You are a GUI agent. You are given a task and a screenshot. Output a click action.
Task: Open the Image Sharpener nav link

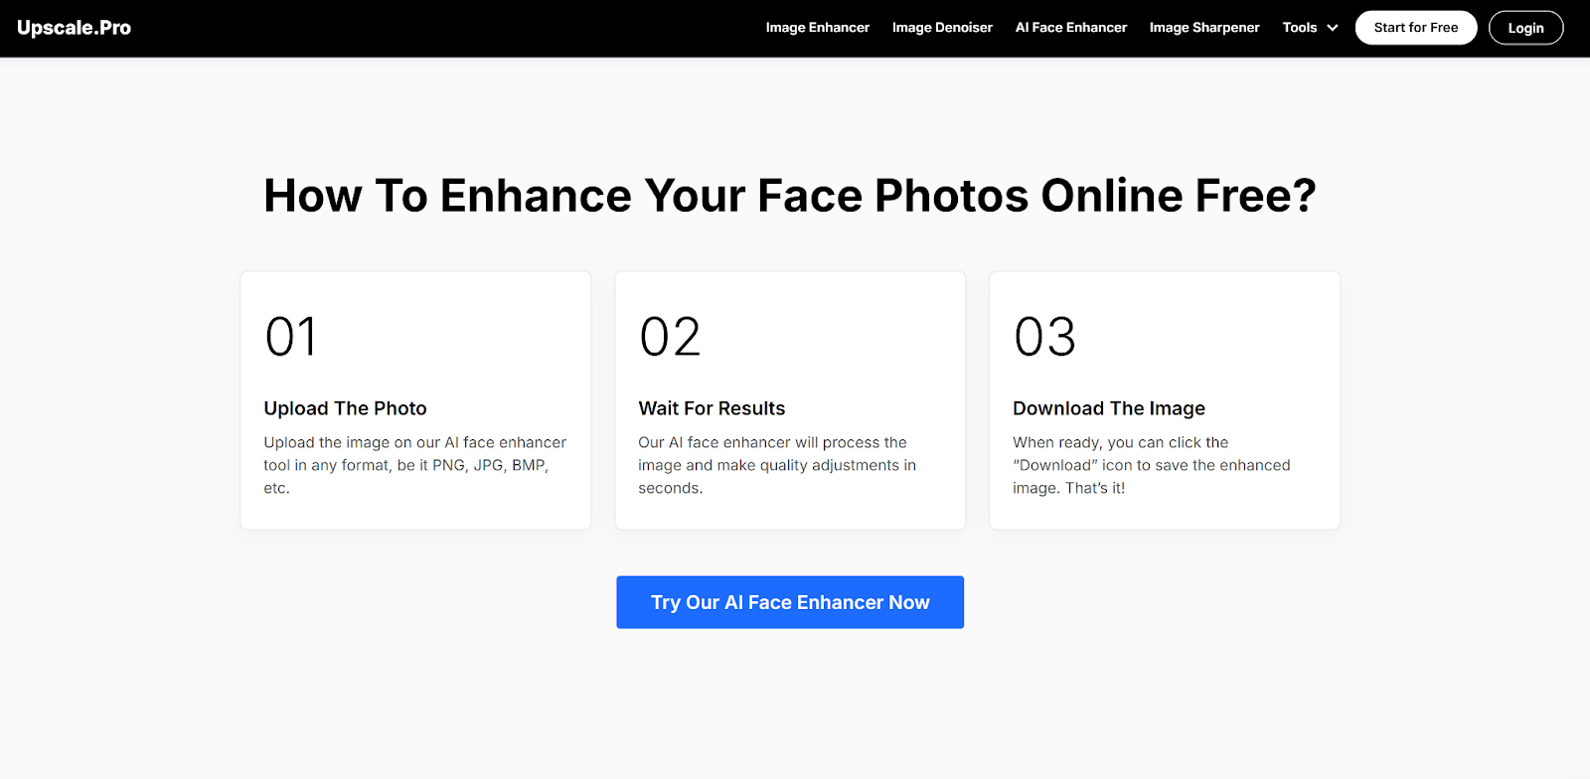[x=1203, y=28]
